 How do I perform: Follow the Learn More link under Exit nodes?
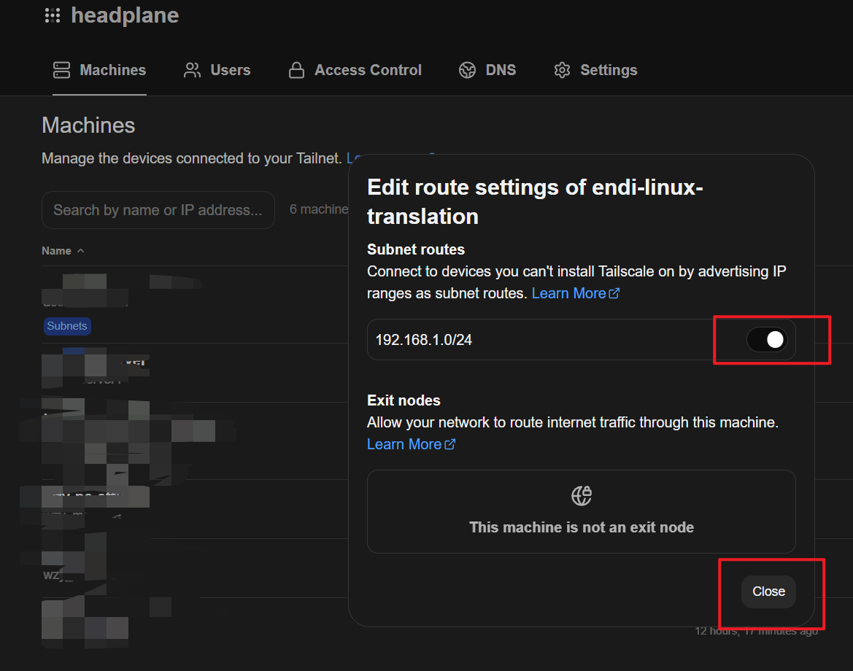coord(404,444)
